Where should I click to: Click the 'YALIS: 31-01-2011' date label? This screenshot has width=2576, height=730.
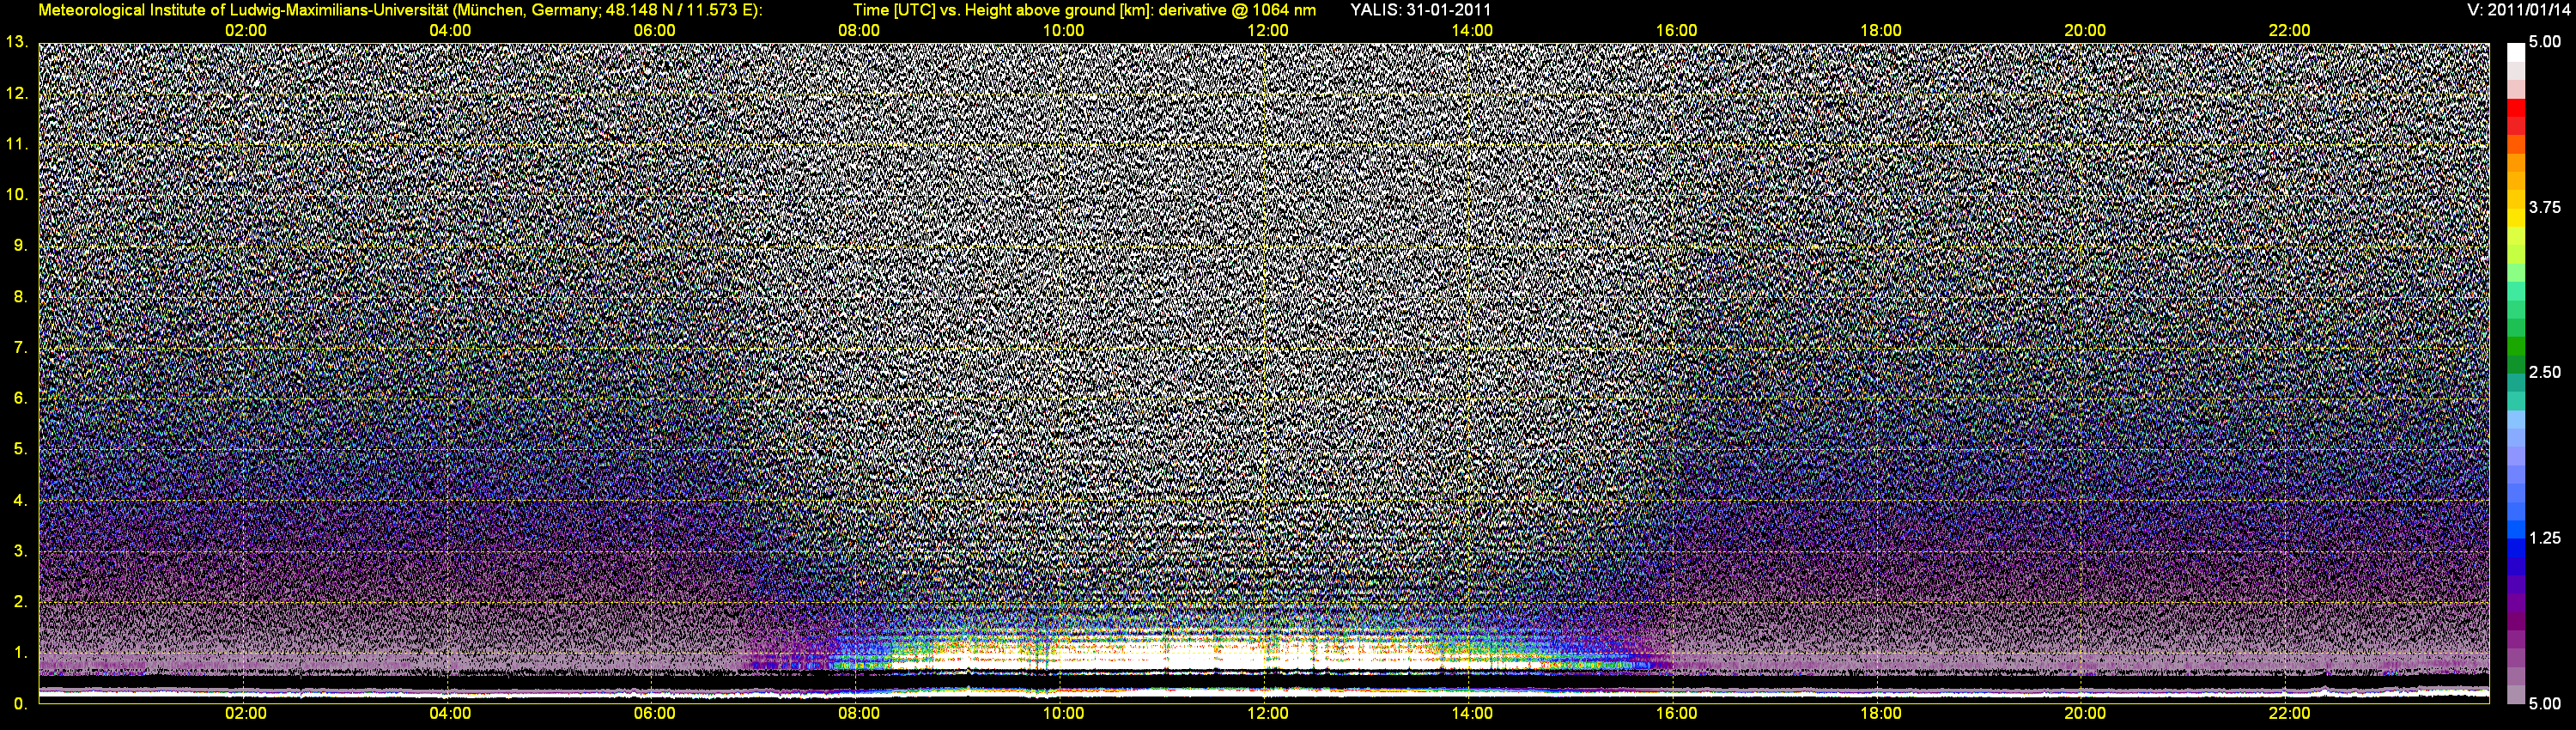point(1420,10)
